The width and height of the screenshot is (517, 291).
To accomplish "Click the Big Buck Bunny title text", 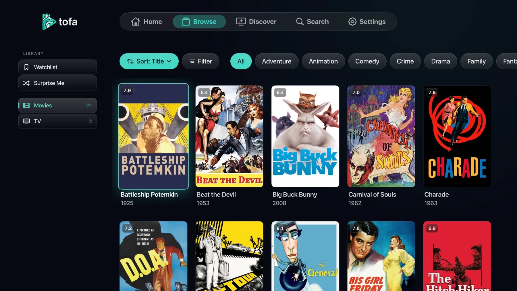I will (295, 194).
